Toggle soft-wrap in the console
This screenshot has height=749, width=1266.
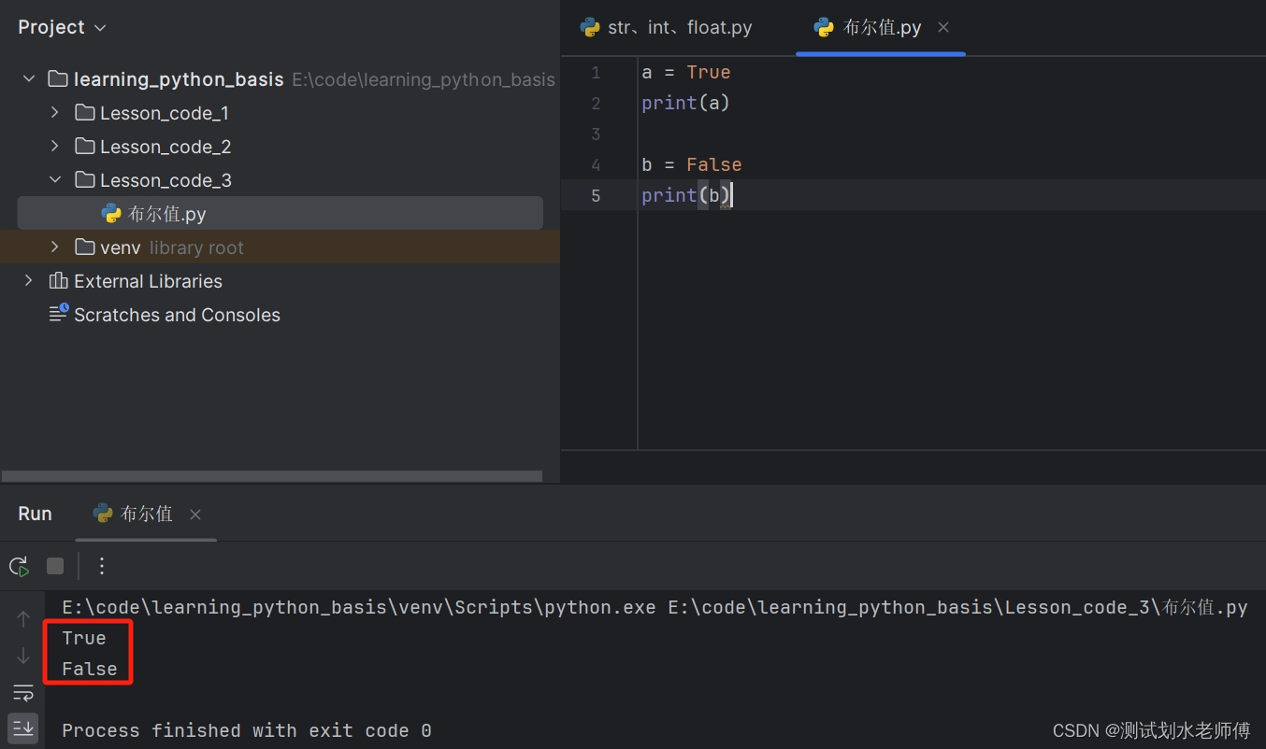(23, 692)
